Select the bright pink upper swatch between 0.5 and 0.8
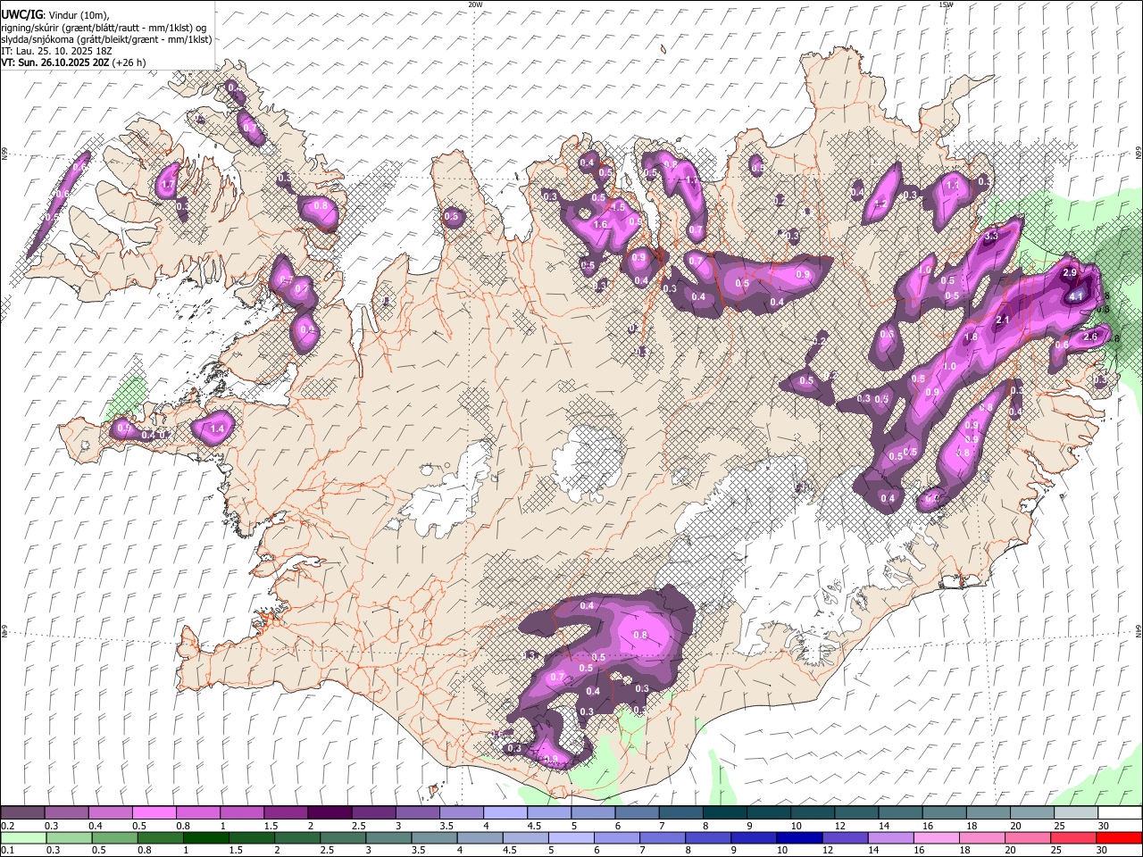Image resolution: width=1143 pixels, height=857 pixels. (x=154, y=813)
